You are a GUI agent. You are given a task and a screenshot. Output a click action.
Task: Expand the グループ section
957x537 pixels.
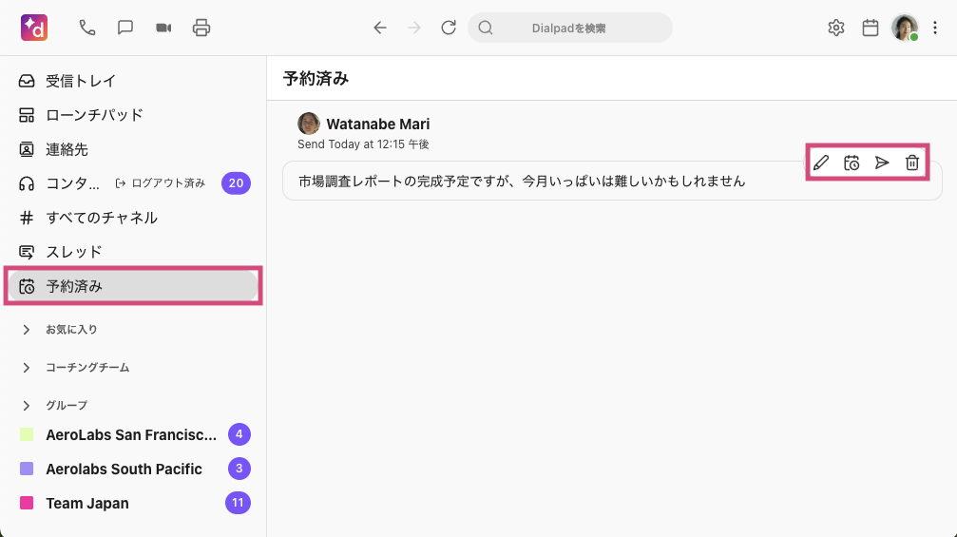click(27, 406)
